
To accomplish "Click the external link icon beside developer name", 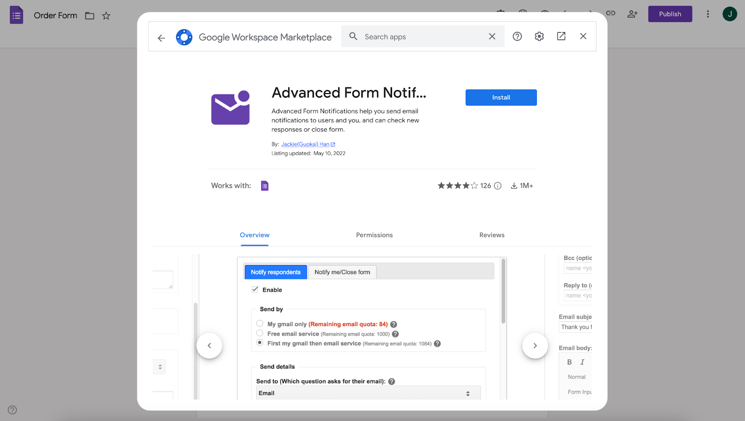I will (333, 145).
